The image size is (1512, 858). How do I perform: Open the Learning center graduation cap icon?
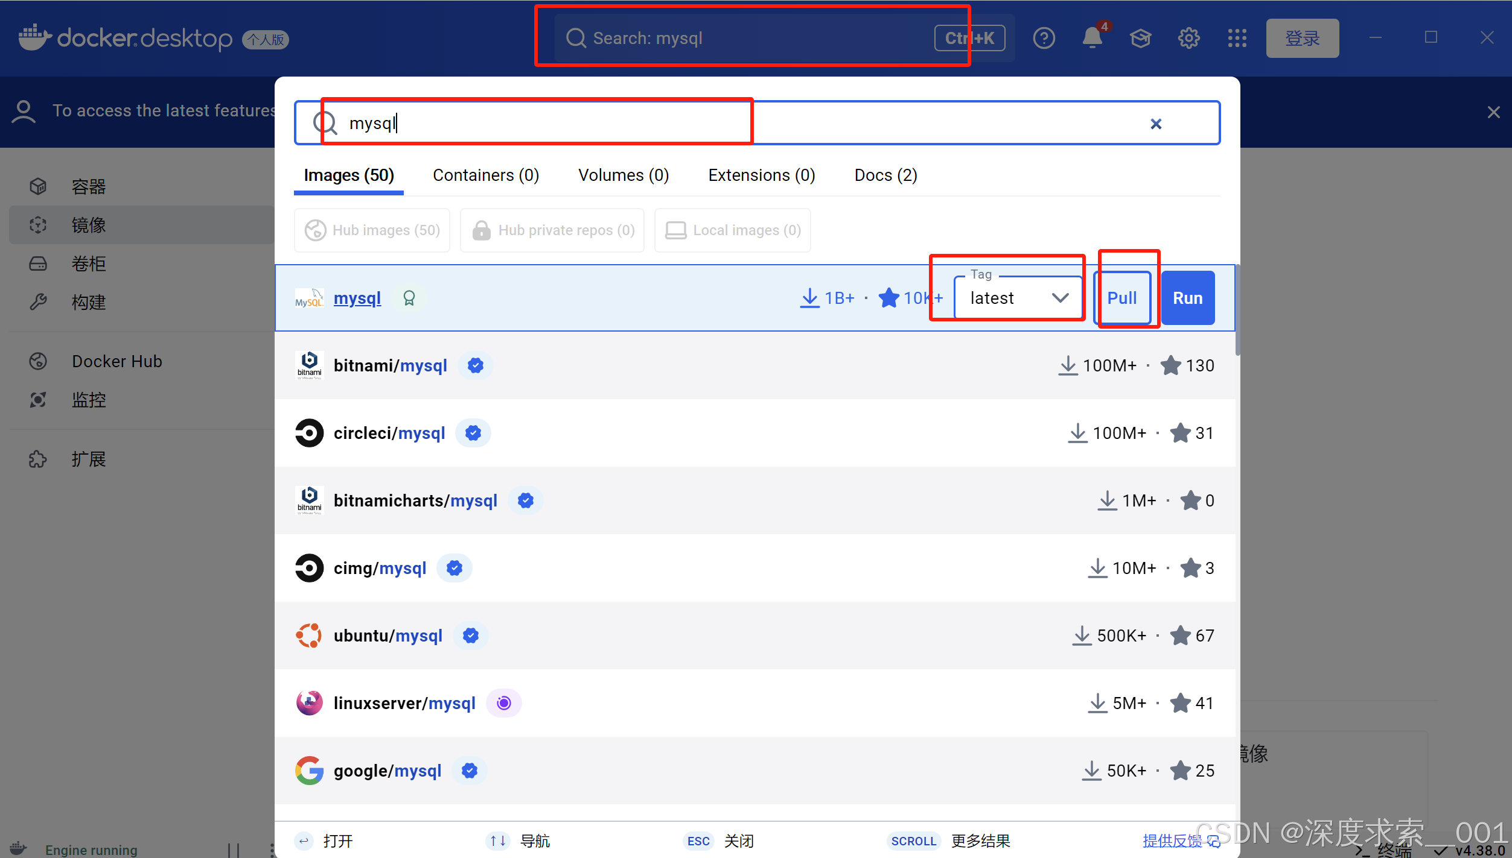(x=1140, y=39)
